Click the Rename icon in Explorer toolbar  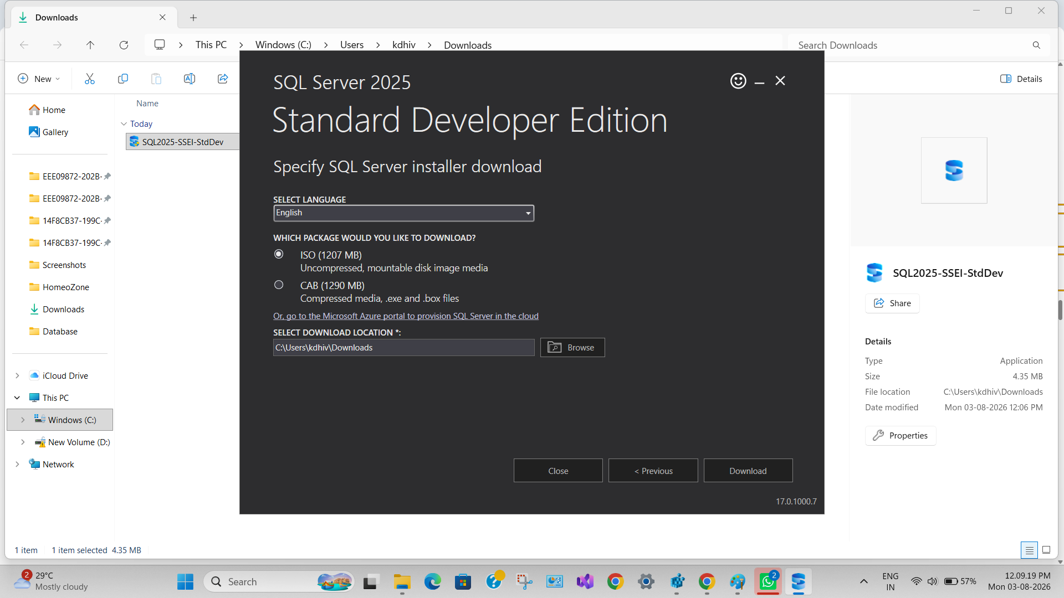click(x=190, y=79)
